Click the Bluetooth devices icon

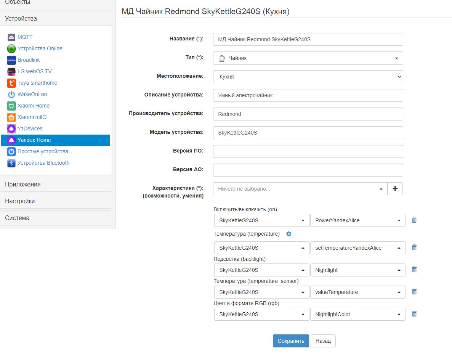11,163
